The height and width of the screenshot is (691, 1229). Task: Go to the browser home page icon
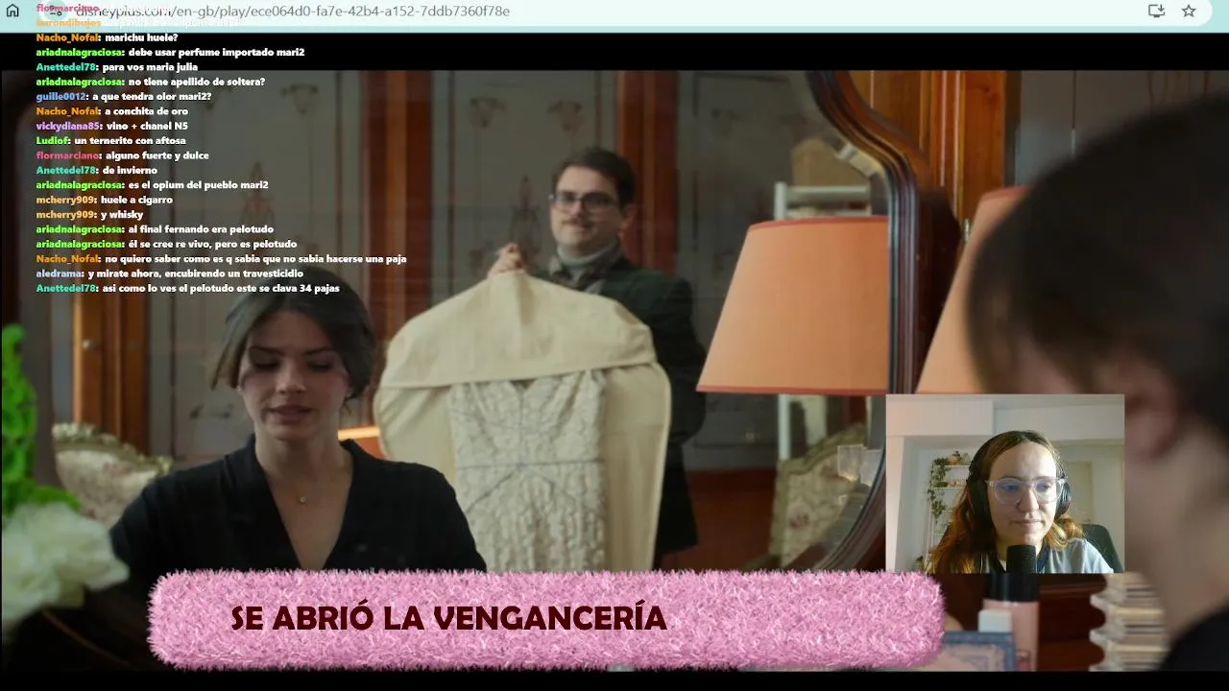12,11
